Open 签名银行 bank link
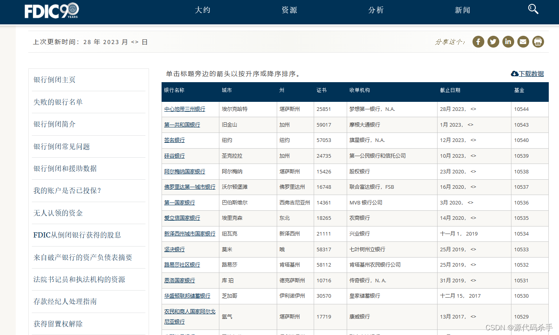This screenshot has height=335, width=559. (x=175, y=140)
